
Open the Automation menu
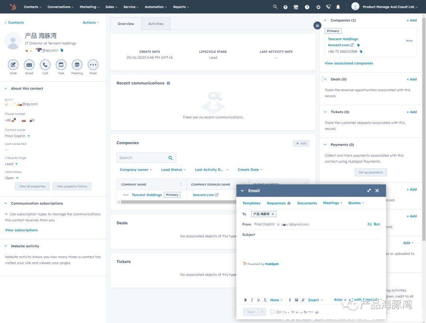156,7
